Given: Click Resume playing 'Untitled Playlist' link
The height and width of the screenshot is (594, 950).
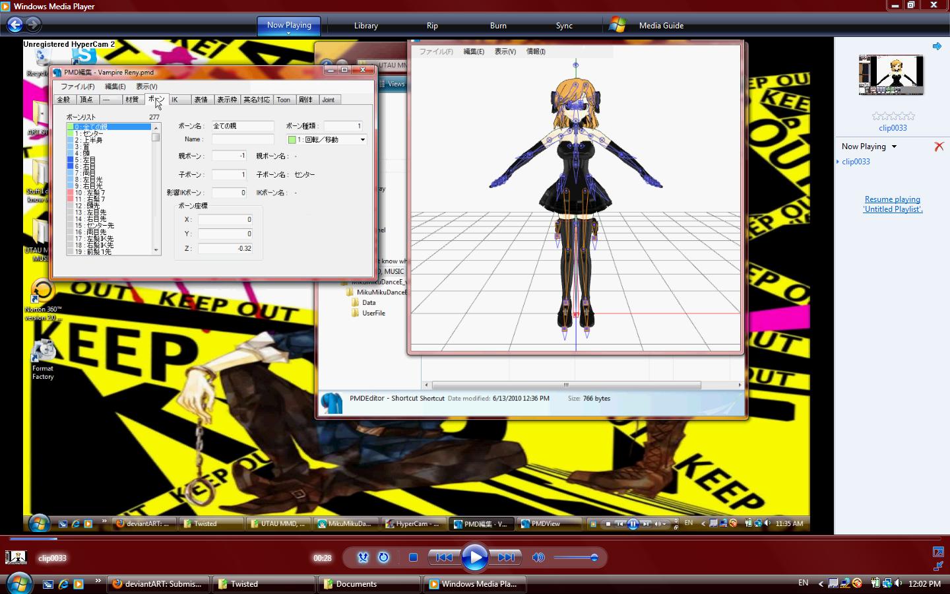Looking at the screenshot, I should pyautogui.click(x=893, y=204).
